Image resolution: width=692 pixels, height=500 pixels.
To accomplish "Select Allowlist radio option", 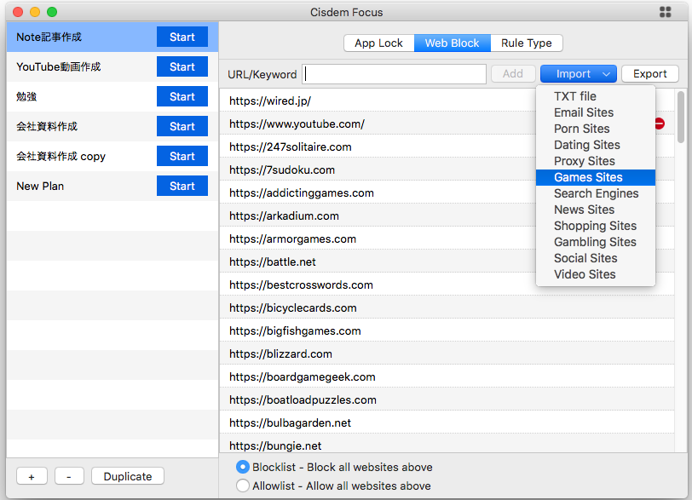I will point(243,486).
